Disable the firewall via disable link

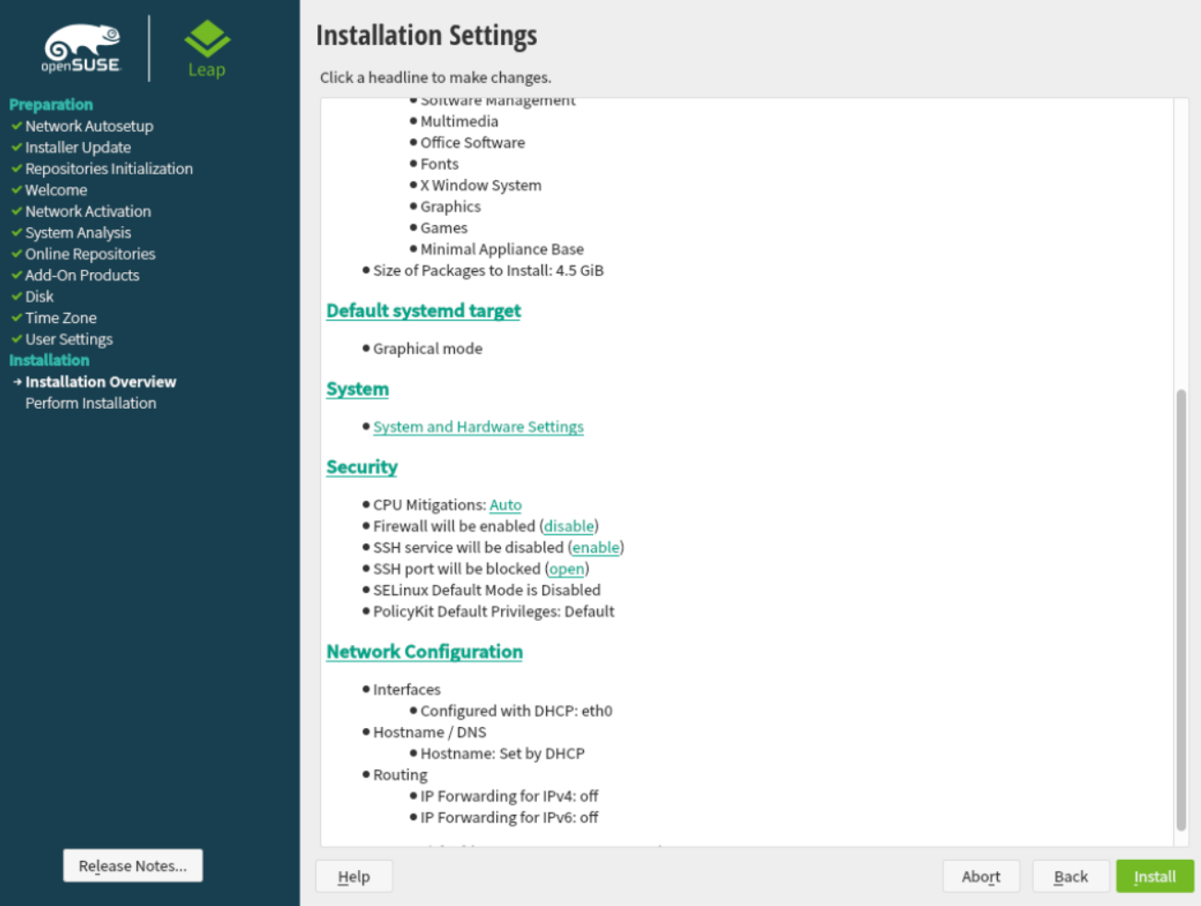tap(569, 526)
